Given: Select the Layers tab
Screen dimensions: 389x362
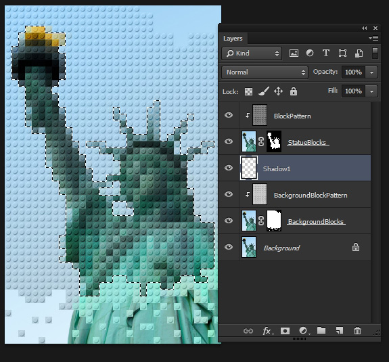Looking at the screenshot, I should point(233,39).
